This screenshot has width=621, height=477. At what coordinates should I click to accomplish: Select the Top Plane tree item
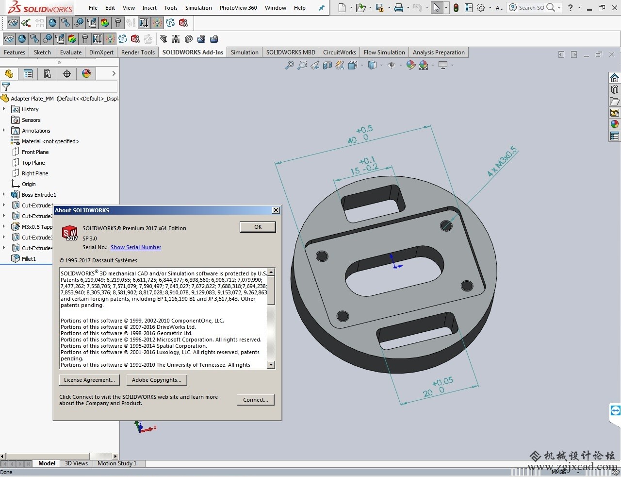tap(33, 163)
